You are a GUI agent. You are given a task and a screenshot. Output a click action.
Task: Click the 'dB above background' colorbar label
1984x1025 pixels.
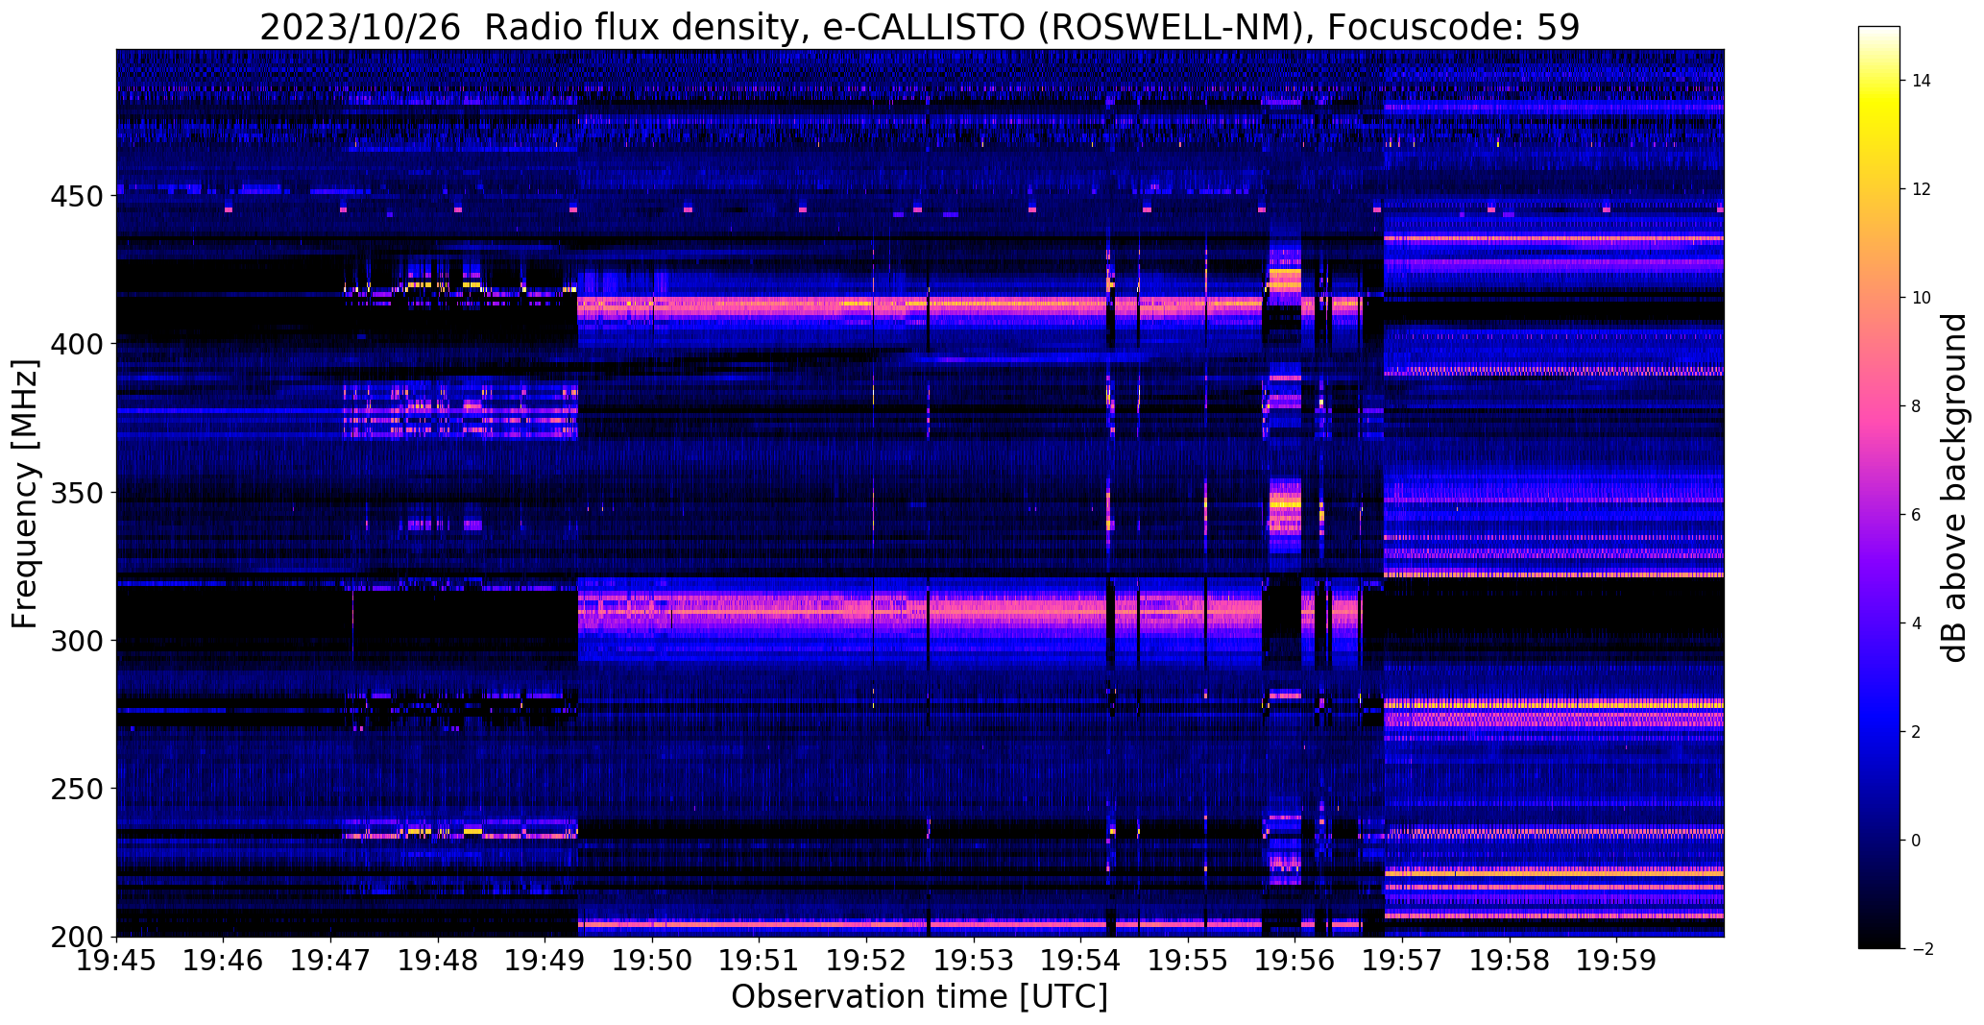(1953, 487)
